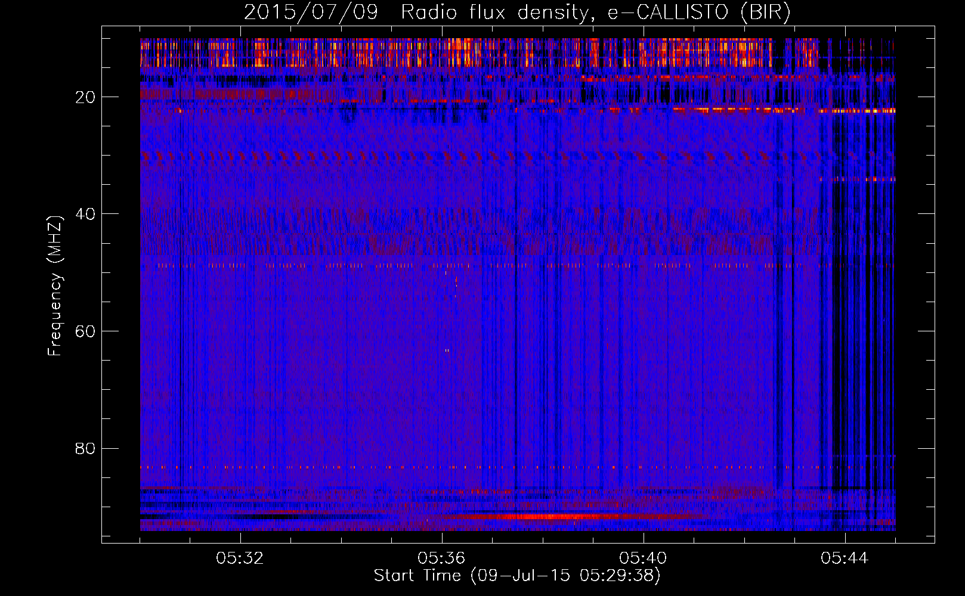Image resolution: width=965 pixels, height=596 pixels.
Task: Click the 'Frequency (MHZ)' axis label
Action: pyautogui.click(x=55, y=286)
